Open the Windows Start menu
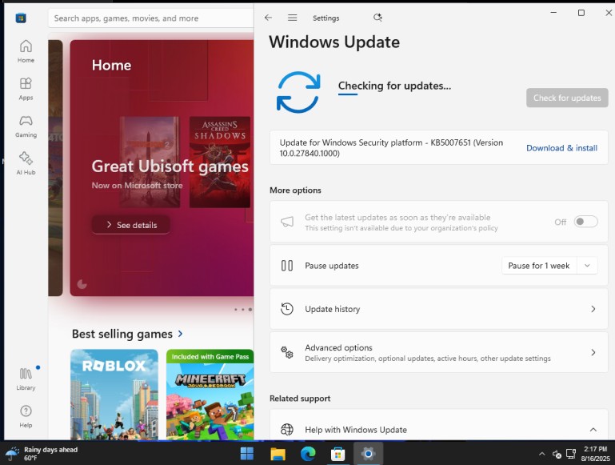 tap(246, 454)
